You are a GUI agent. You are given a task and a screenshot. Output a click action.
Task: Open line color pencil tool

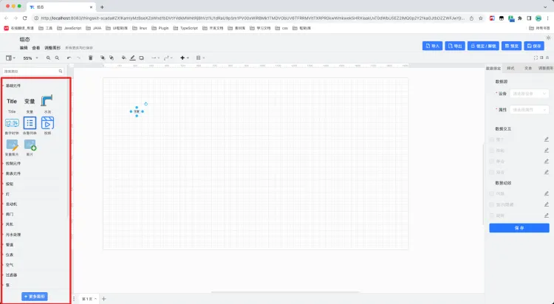tap(132, 58)
